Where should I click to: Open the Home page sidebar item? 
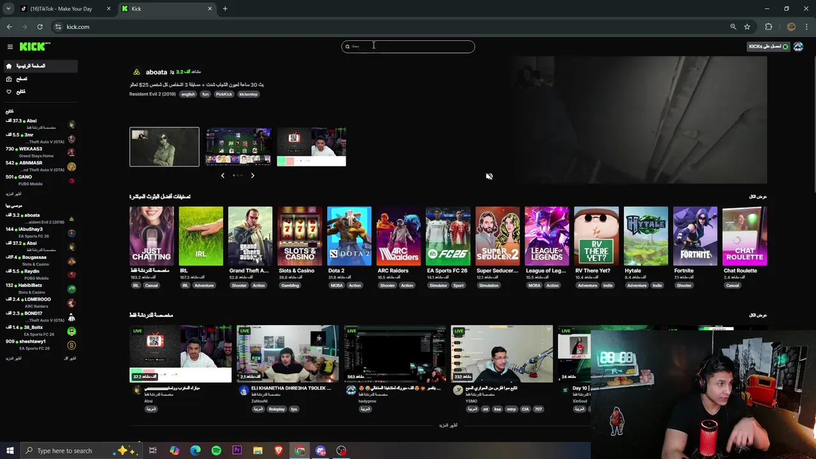pyautogui.click(x=40, y=66)
